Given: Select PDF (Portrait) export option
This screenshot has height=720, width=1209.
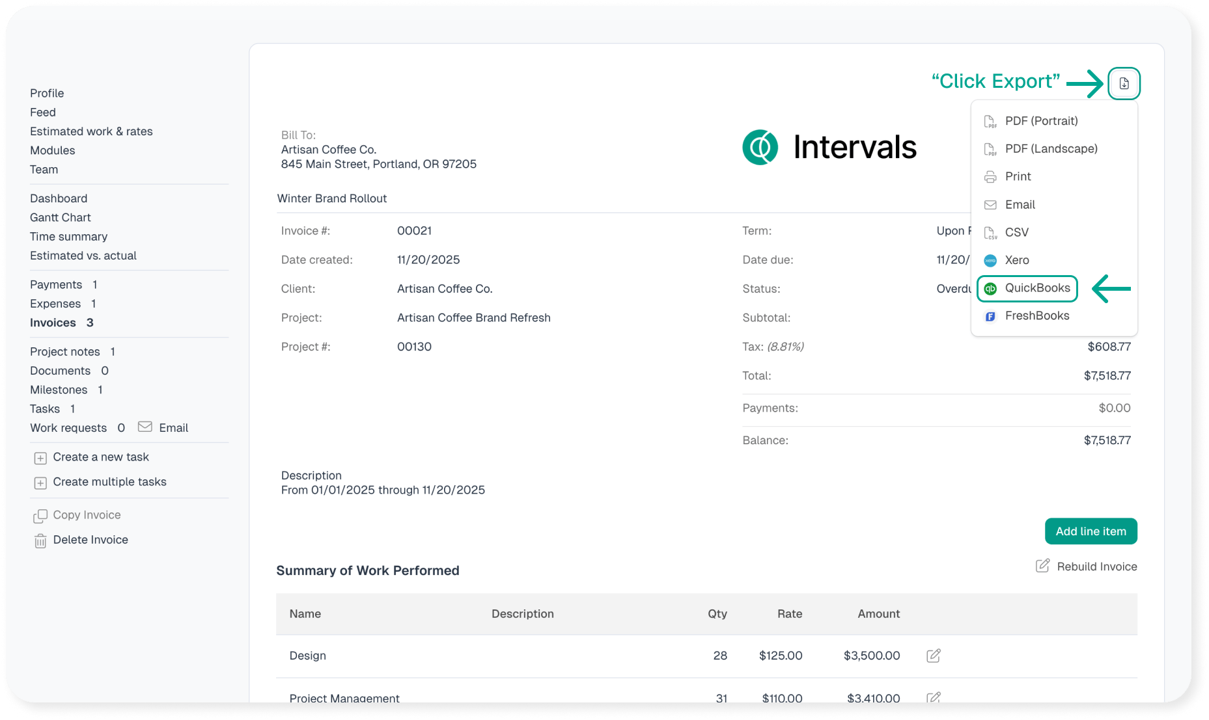Looking at the screenshot, I should point(1040,121).
